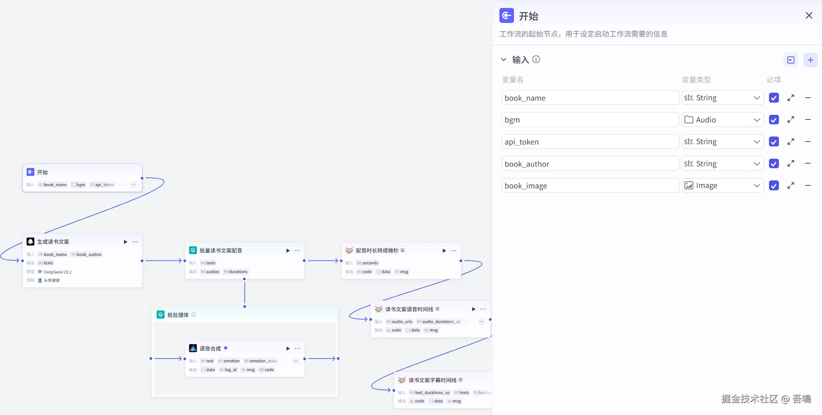The image size is (822, 415).
Task: Click the add input variable plus icon
Action: (x=810, y=60)
